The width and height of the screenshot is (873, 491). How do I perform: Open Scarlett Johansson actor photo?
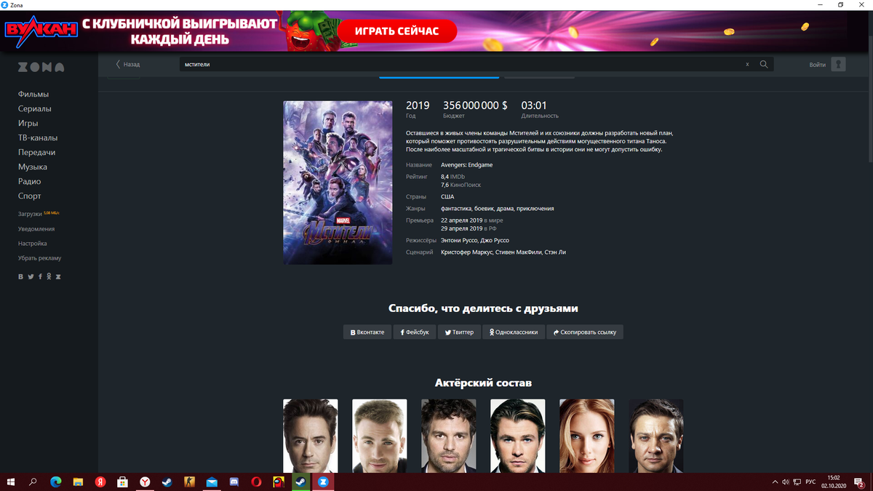[587, 436]
